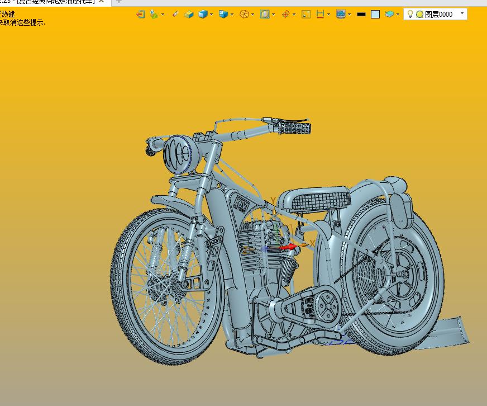Click the red X-axis arrow on triad
The height and width of the screenshot is (406, 487).
pos(290,246)
